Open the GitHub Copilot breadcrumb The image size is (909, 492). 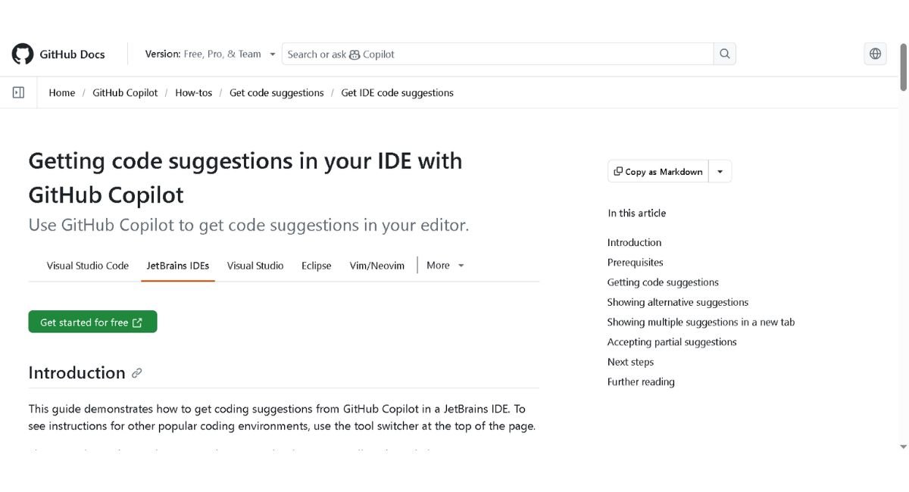pos(125,93)
